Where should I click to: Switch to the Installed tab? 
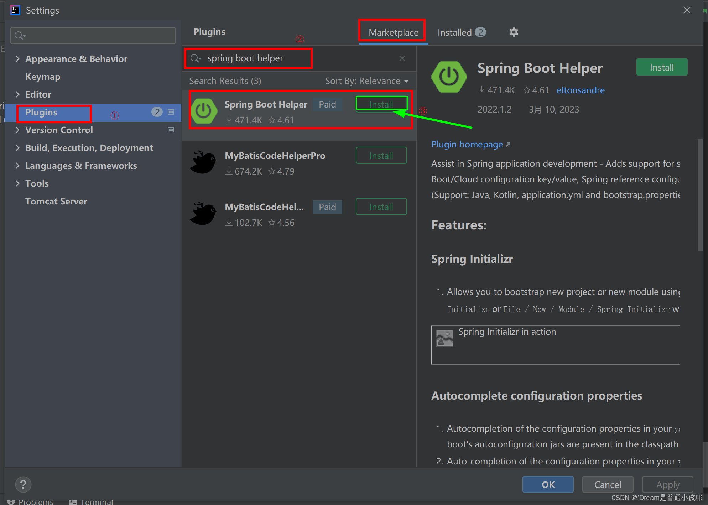point(455,32)
